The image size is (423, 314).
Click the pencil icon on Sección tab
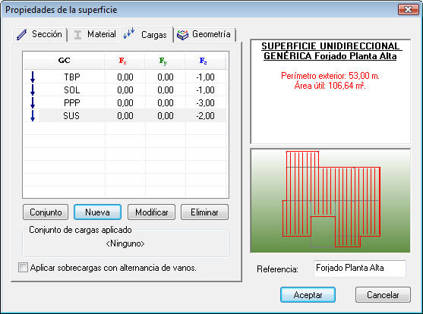coord(21,35)
